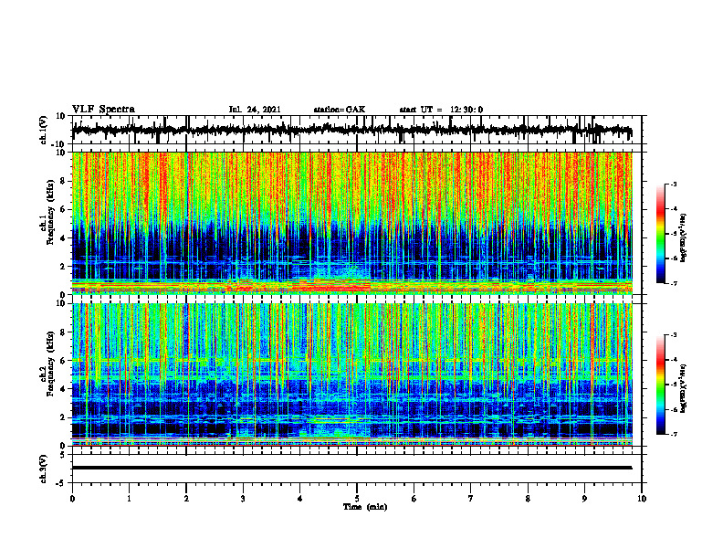The width and height of the screenshot is (723, 559).
Task: Click the time axis tick label "3"
Action: click(243, 499)
